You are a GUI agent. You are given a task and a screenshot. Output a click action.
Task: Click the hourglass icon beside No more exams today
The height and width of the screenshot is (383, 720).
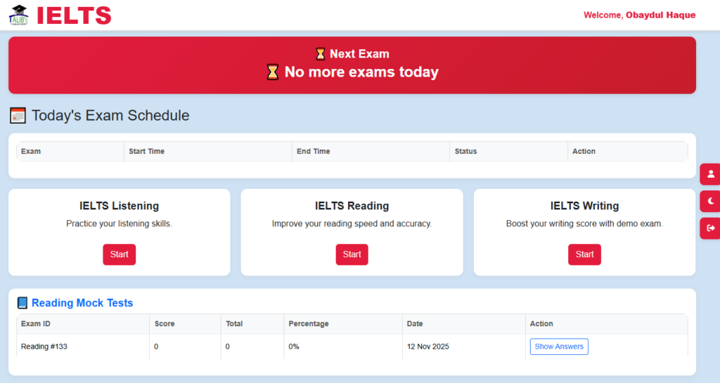click(273, 72)
